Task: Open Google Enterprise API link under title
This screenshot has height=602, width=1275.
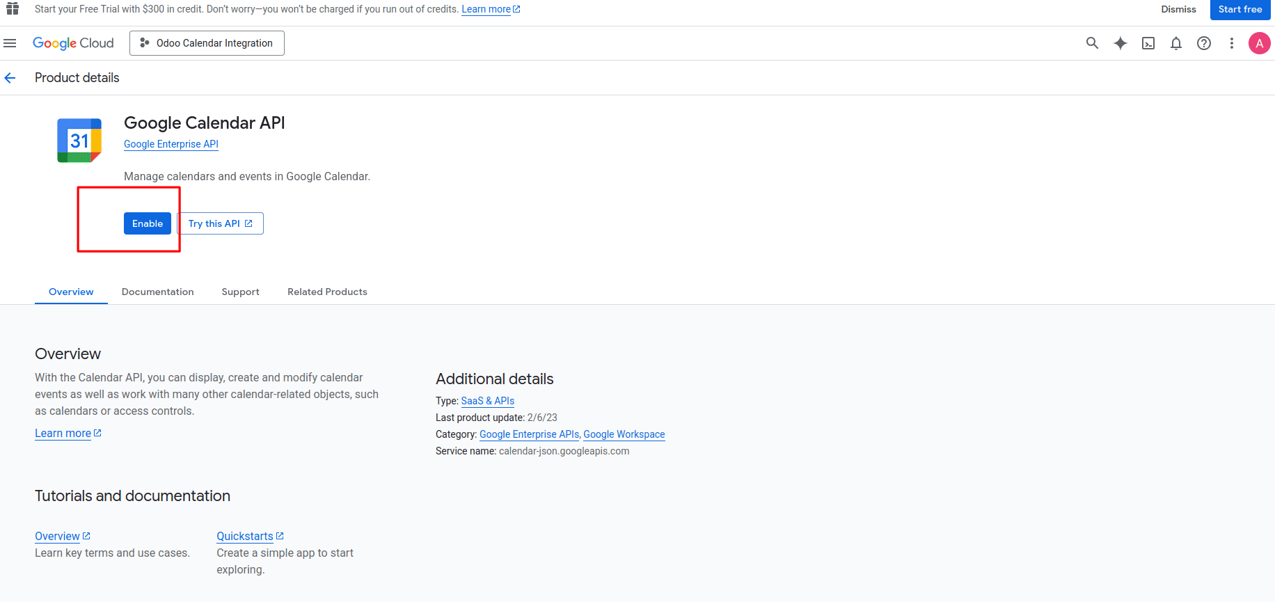Action: tap(171, 144)
